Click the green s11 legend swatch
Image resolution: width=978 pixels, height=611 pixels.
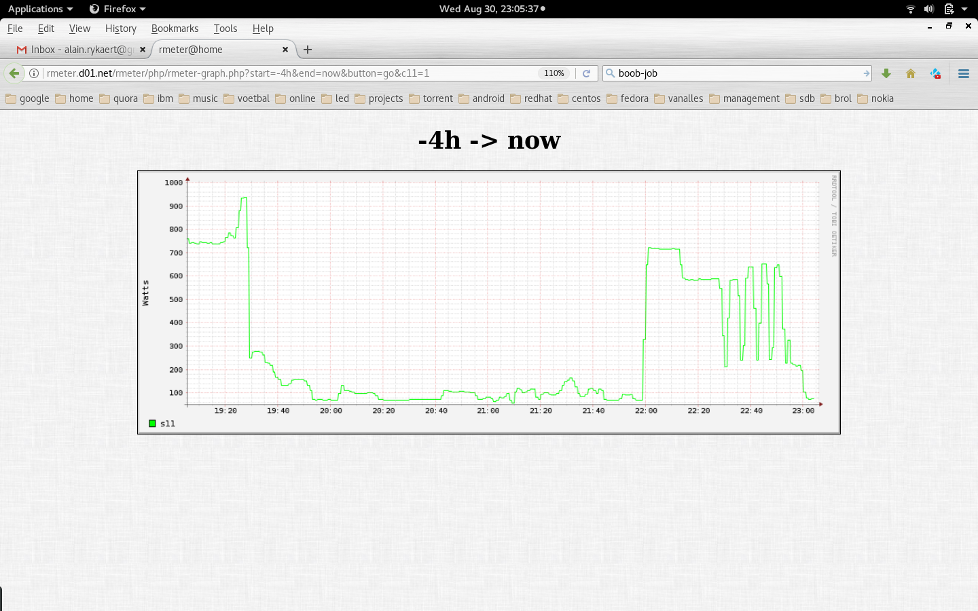(152, 424)
